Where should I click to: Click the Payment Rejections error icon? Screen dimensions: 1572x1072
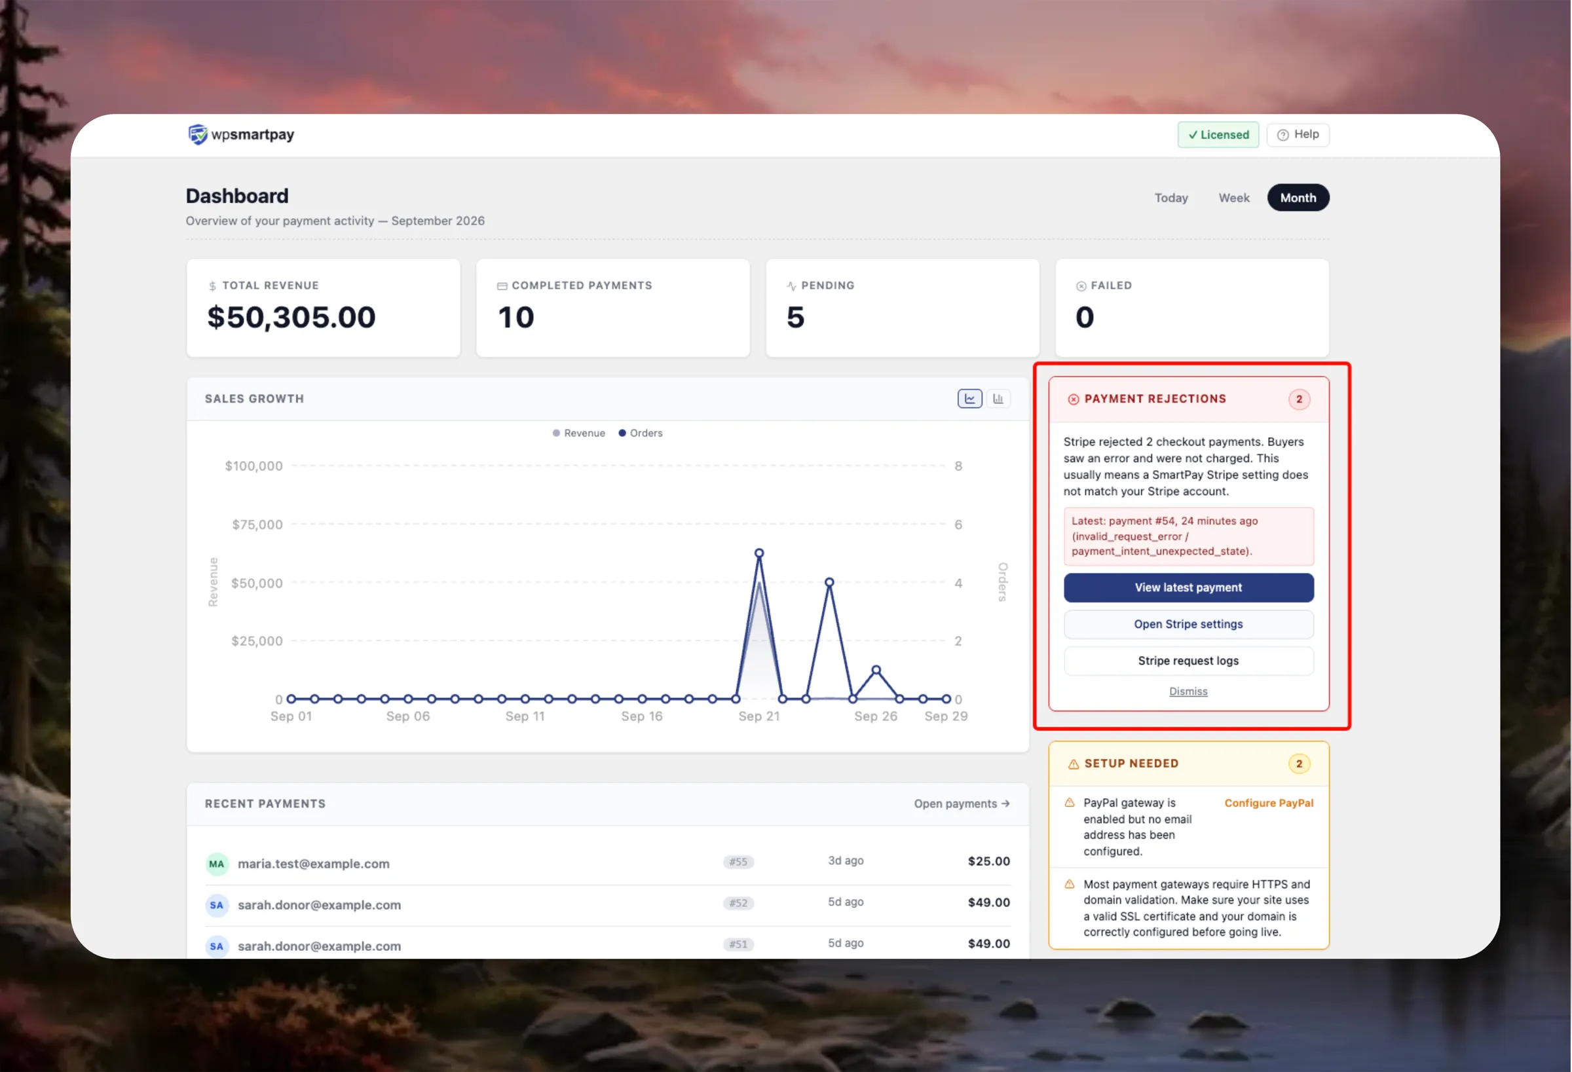pyautogui.click(x=1073, y=399)
